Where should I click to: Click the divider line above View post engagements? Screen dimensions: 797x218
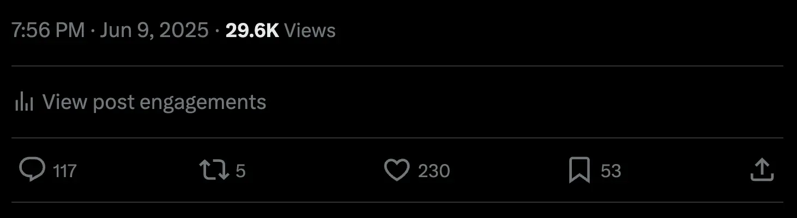tap(398, 66)
